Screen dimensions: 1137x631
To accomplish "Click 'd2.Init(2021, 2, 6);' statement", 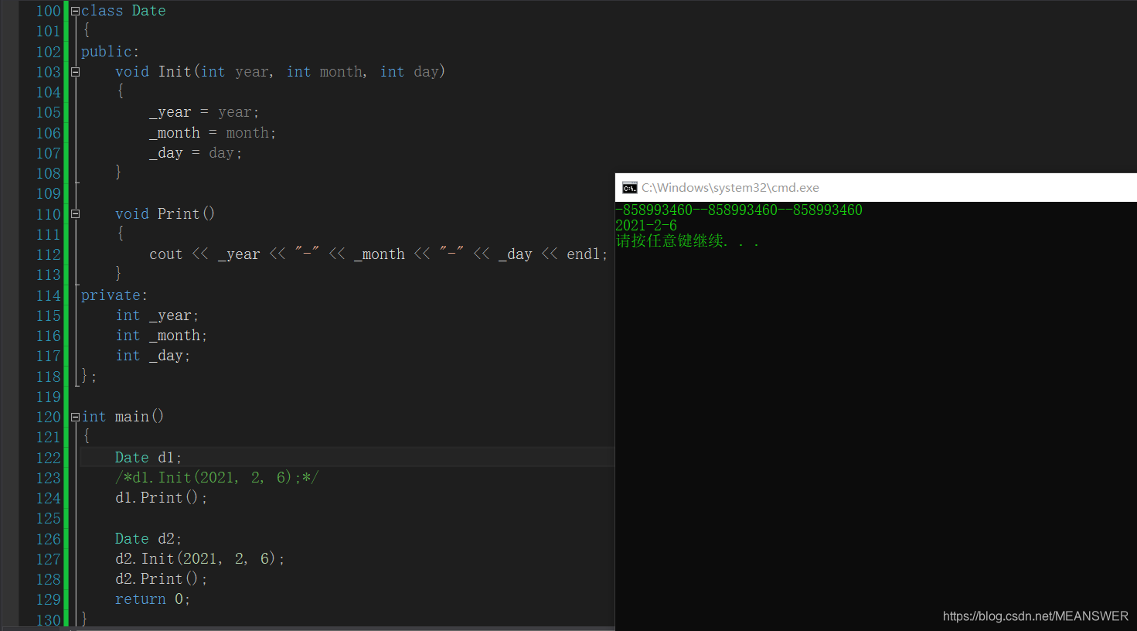I will click(200, 559).
